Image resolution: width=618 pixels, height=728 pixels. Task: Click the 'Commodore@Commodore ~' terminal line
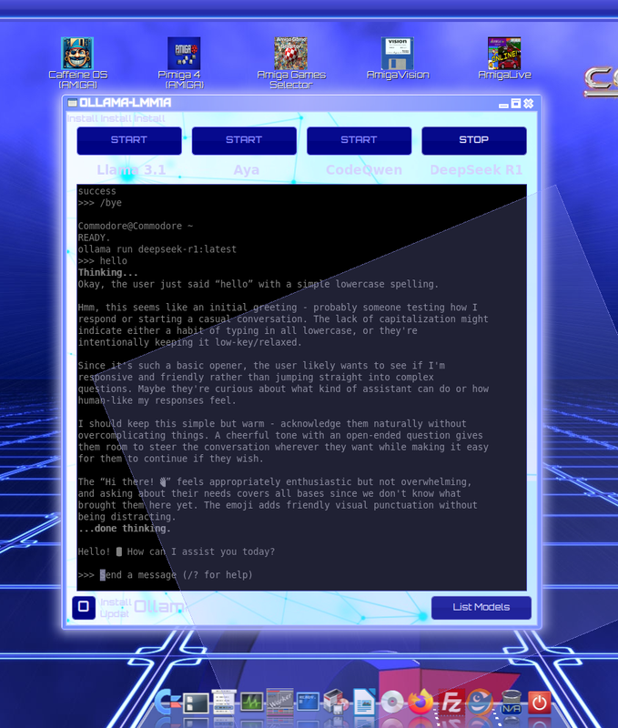pos(135,226)
